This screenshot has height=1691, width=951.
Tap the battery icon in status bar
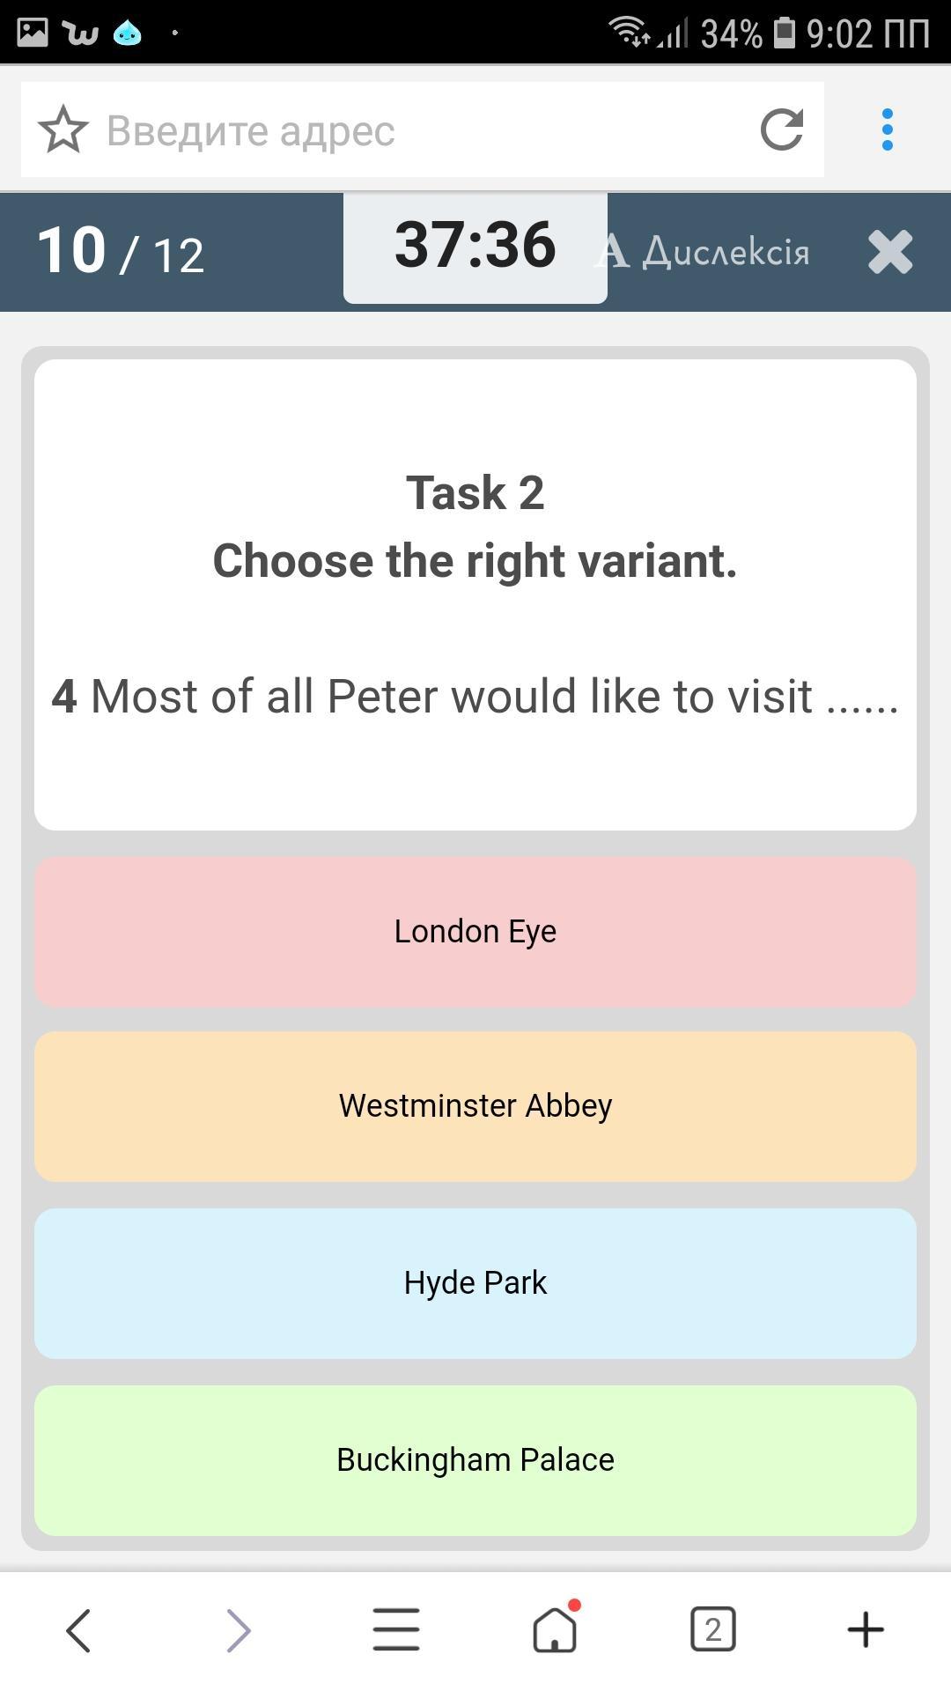pyautogui.click(x=784, y=33)
